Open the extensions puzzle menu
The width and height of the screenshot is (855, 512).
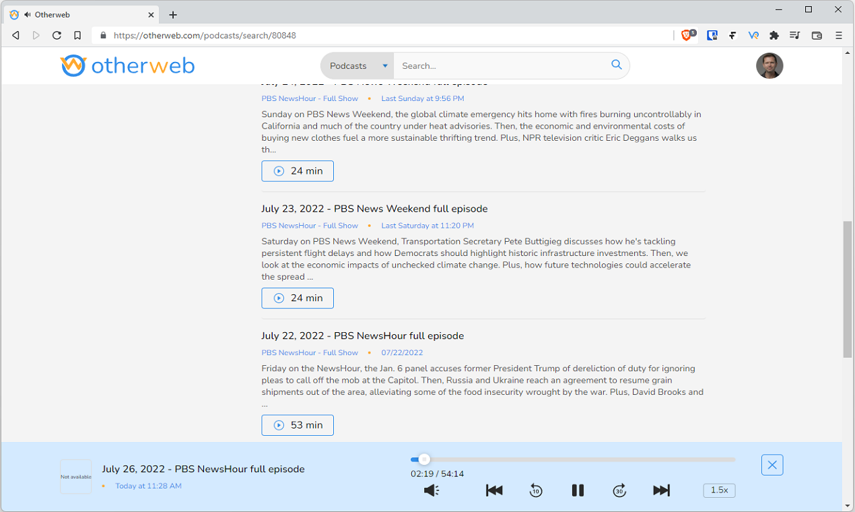[x=774, y=35]
